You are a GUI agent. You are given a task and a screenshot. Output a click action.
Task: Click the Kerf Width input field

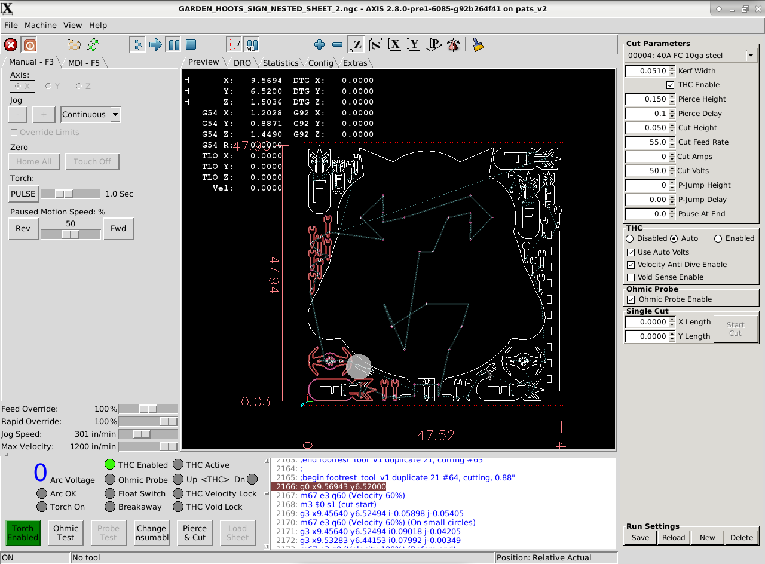646,71
